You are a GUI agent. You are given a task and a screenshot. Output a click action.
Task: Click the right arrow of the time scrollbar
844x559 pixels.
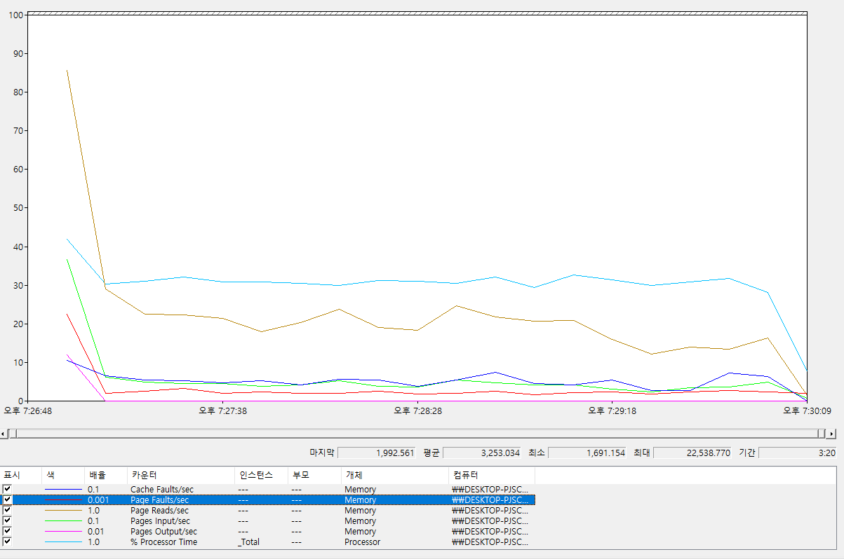(831, 434)
